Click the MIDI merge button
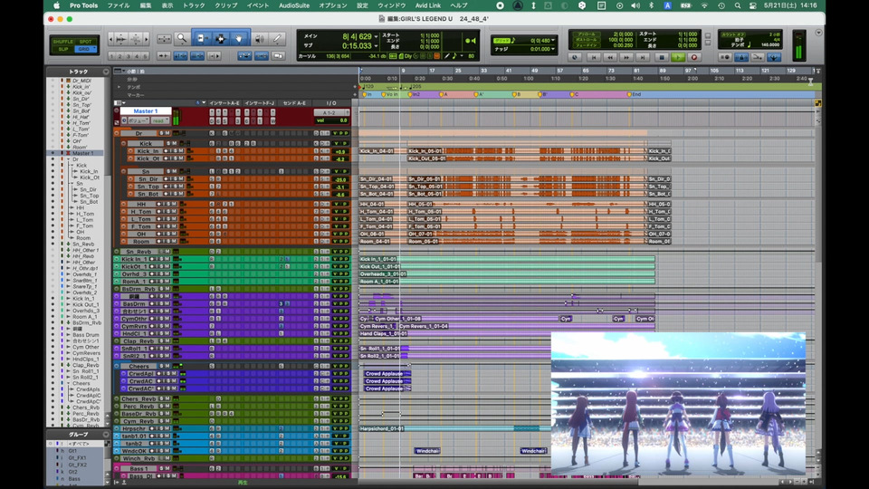Viewport: 869px width, 489px height. tap(758, 57)
